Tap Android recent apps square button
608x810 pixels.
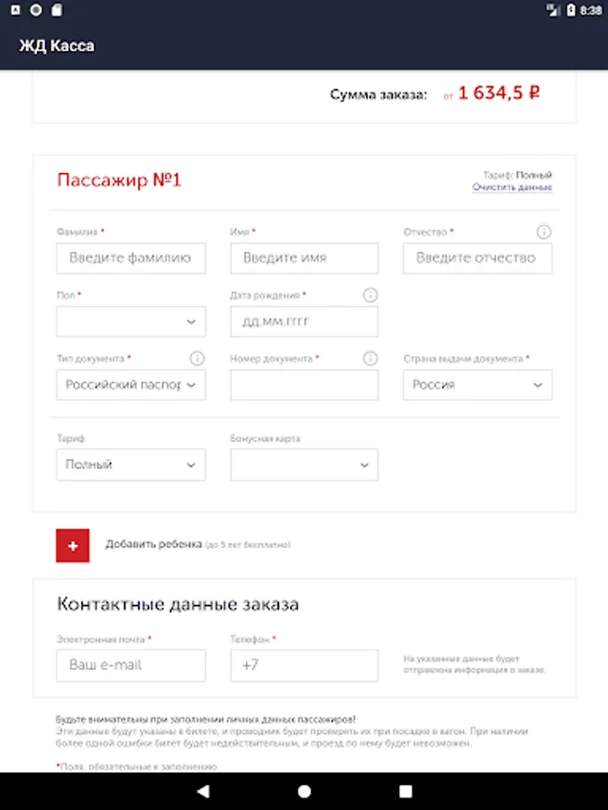(x=406, y=791)
